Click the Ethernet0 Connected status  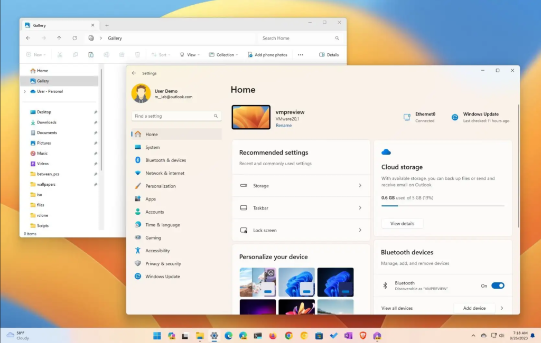click(x=420, y=117)
